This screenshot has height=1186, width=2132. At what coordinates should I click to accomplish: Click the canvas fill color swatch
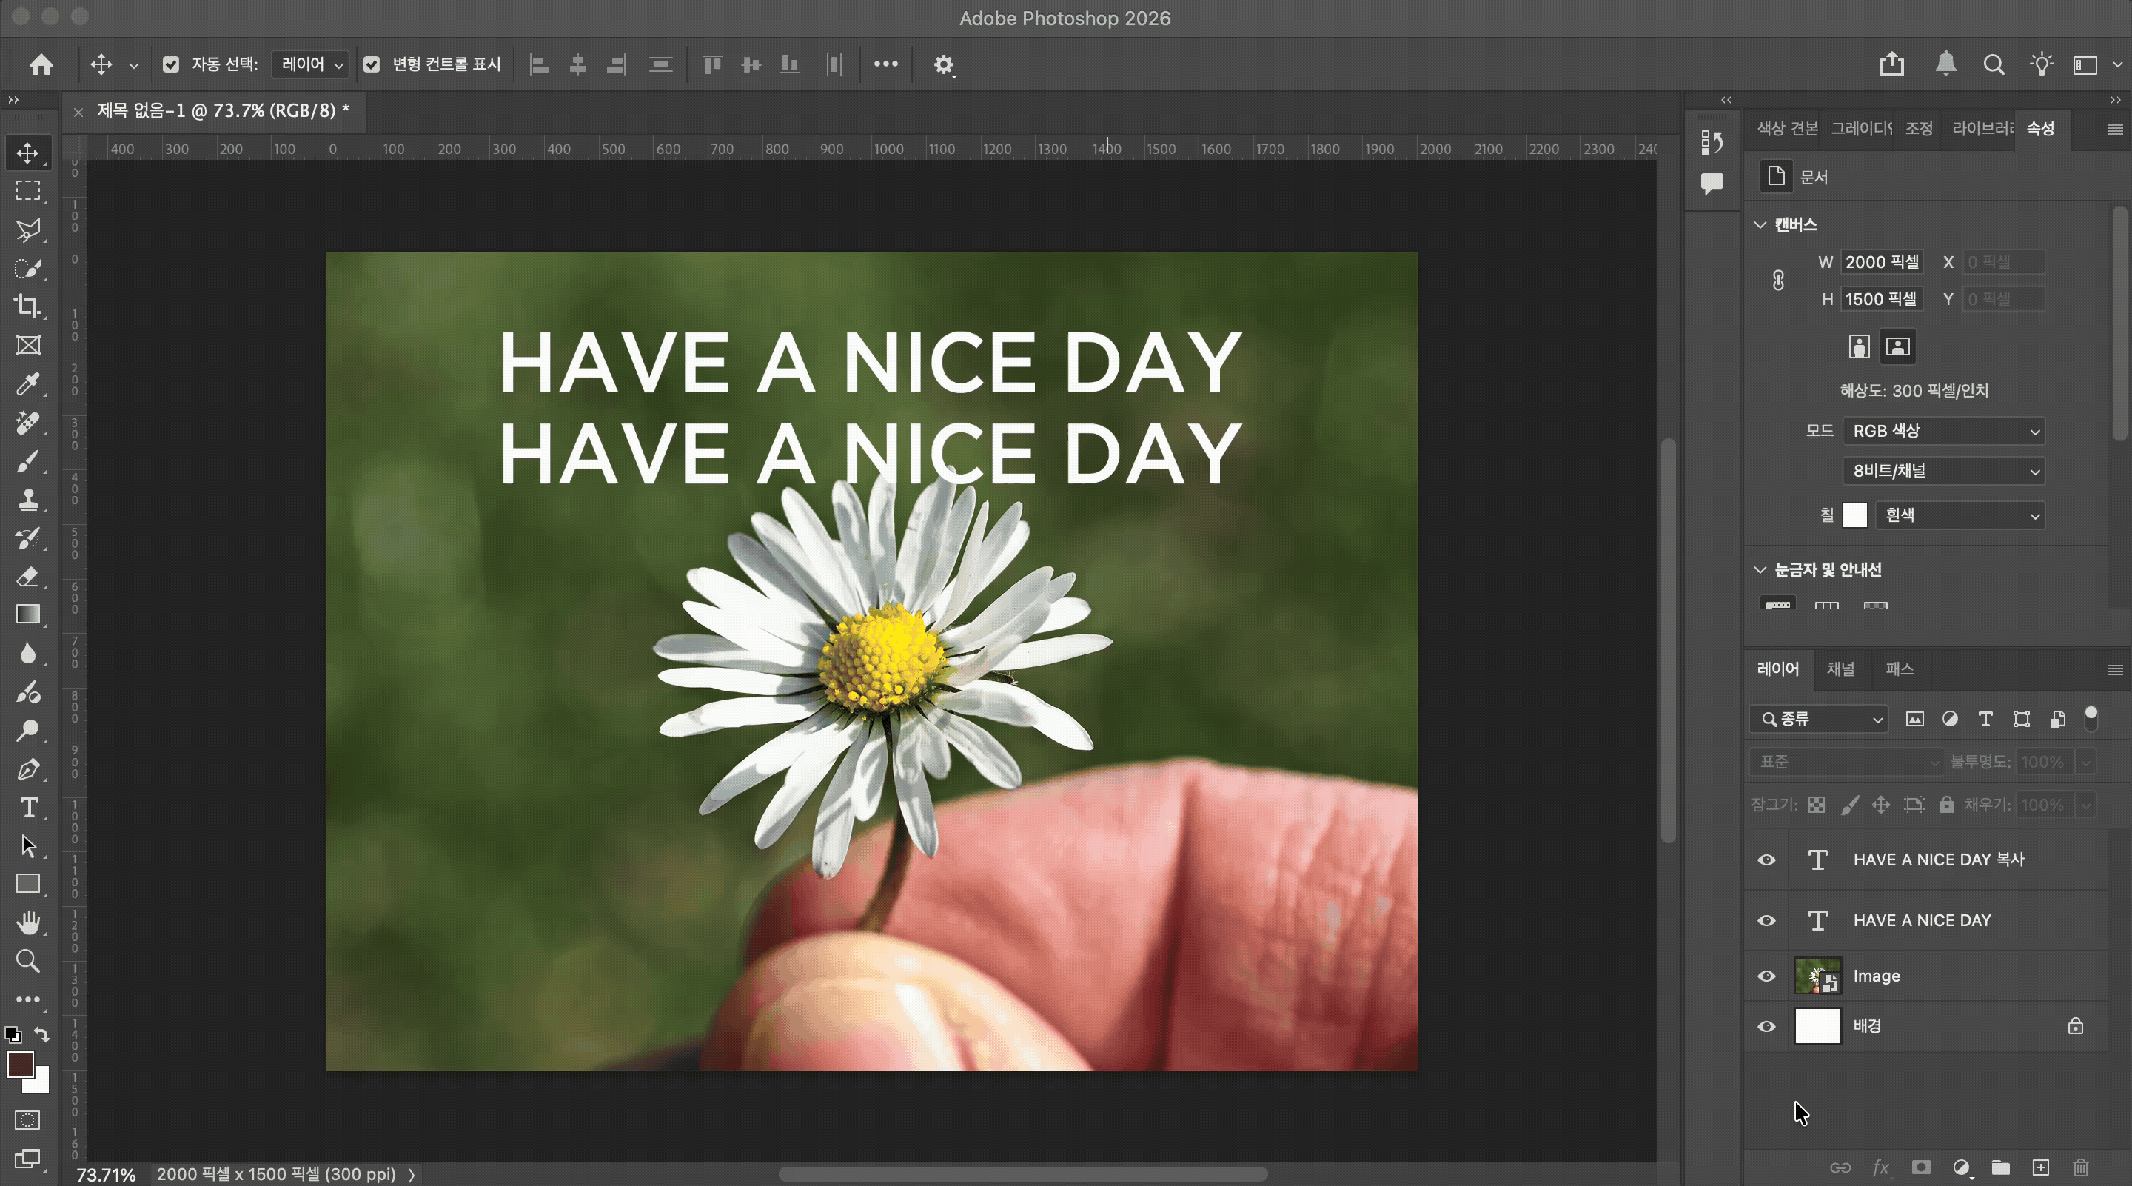[1854, 515]
